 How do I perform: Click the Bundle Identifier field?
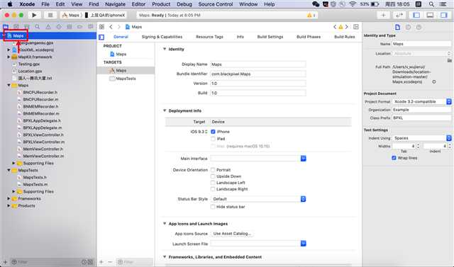click(258, 74)
